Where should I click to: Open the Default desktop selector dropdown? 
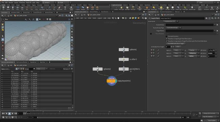49,2
